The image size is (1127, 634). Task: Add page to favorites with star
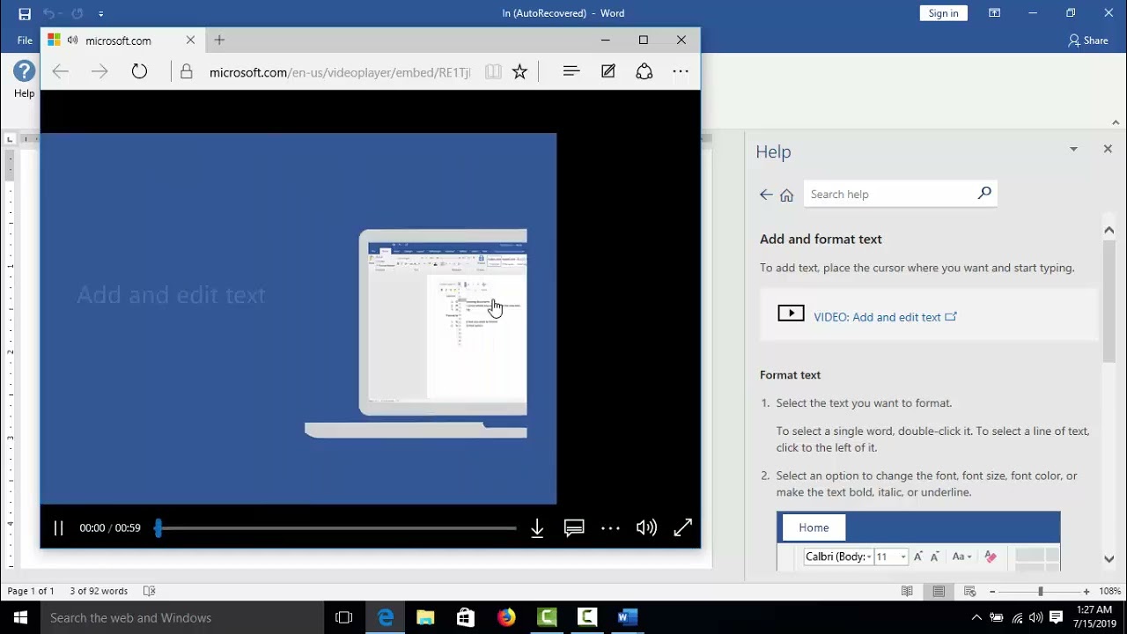(x=519, y=72)
